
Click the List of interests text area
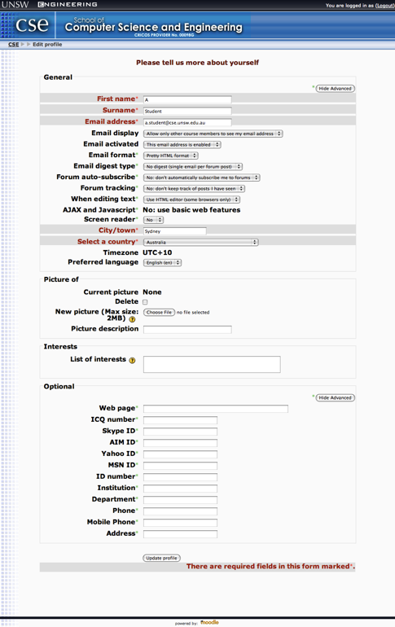(x=212, y=364)
